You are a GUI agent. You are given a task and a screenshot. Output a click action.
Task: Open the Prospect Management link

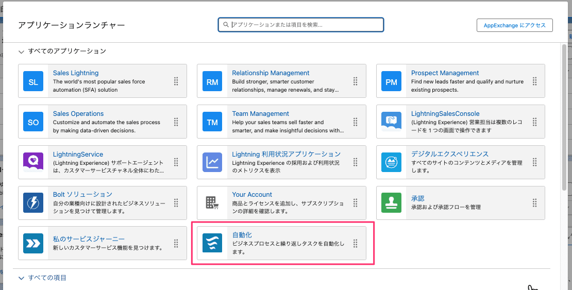tap(445, 73)
